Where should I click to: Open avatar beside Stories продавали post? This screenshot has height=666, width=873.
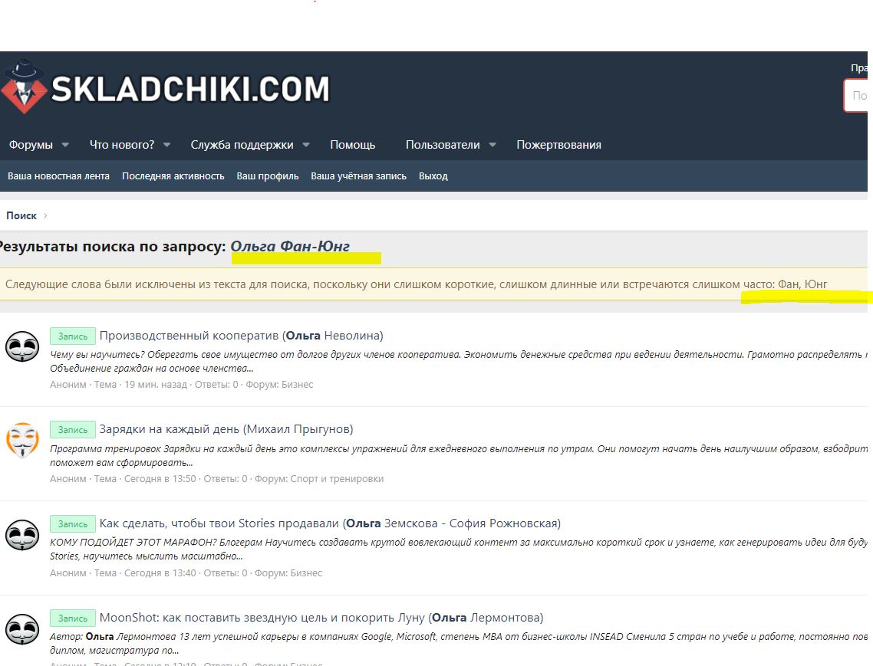tap(22, 535)
